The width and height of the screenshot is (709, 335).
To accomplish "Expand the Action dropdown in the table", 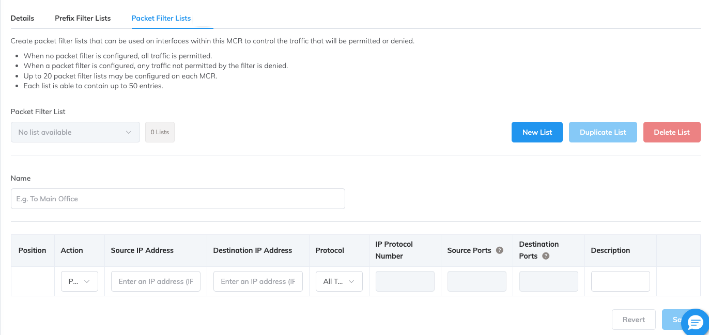I will [79, 281].
